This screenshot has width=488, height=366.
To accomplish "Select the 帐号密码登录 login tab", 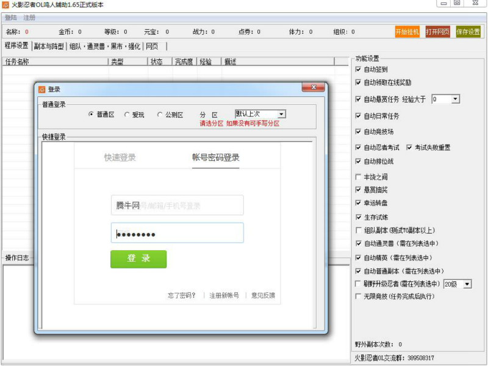I will click(x=217, y=157).
